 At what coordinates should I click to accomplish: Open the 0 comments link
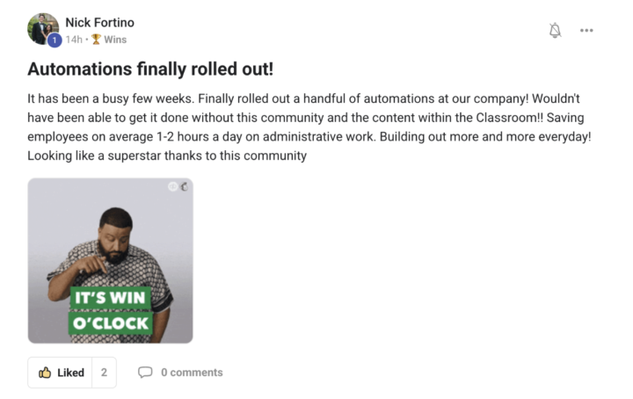[191, 373]
